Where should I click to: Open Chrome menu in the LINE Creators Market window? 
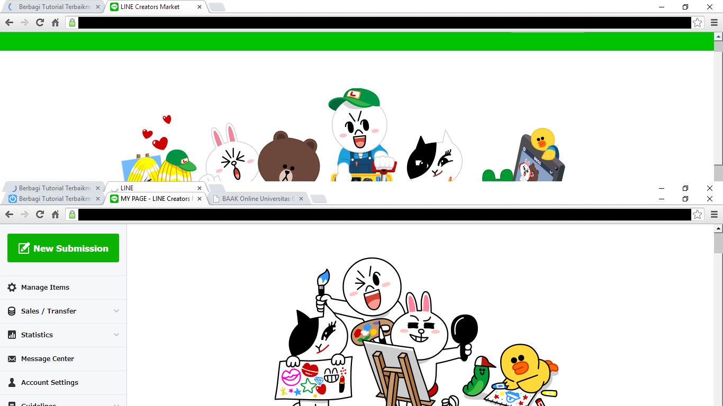(714, 22)
